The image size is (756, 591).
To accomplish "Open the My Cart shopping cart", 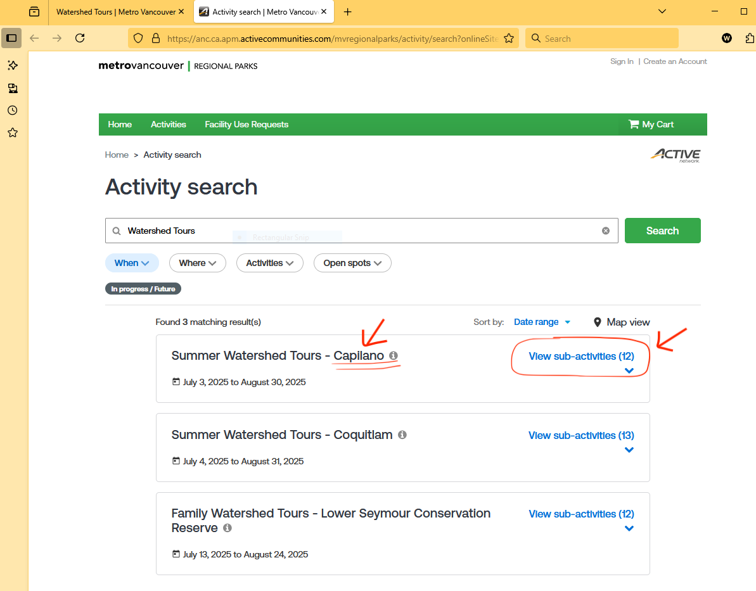I will pyautogui.click(x=651, y=125).
